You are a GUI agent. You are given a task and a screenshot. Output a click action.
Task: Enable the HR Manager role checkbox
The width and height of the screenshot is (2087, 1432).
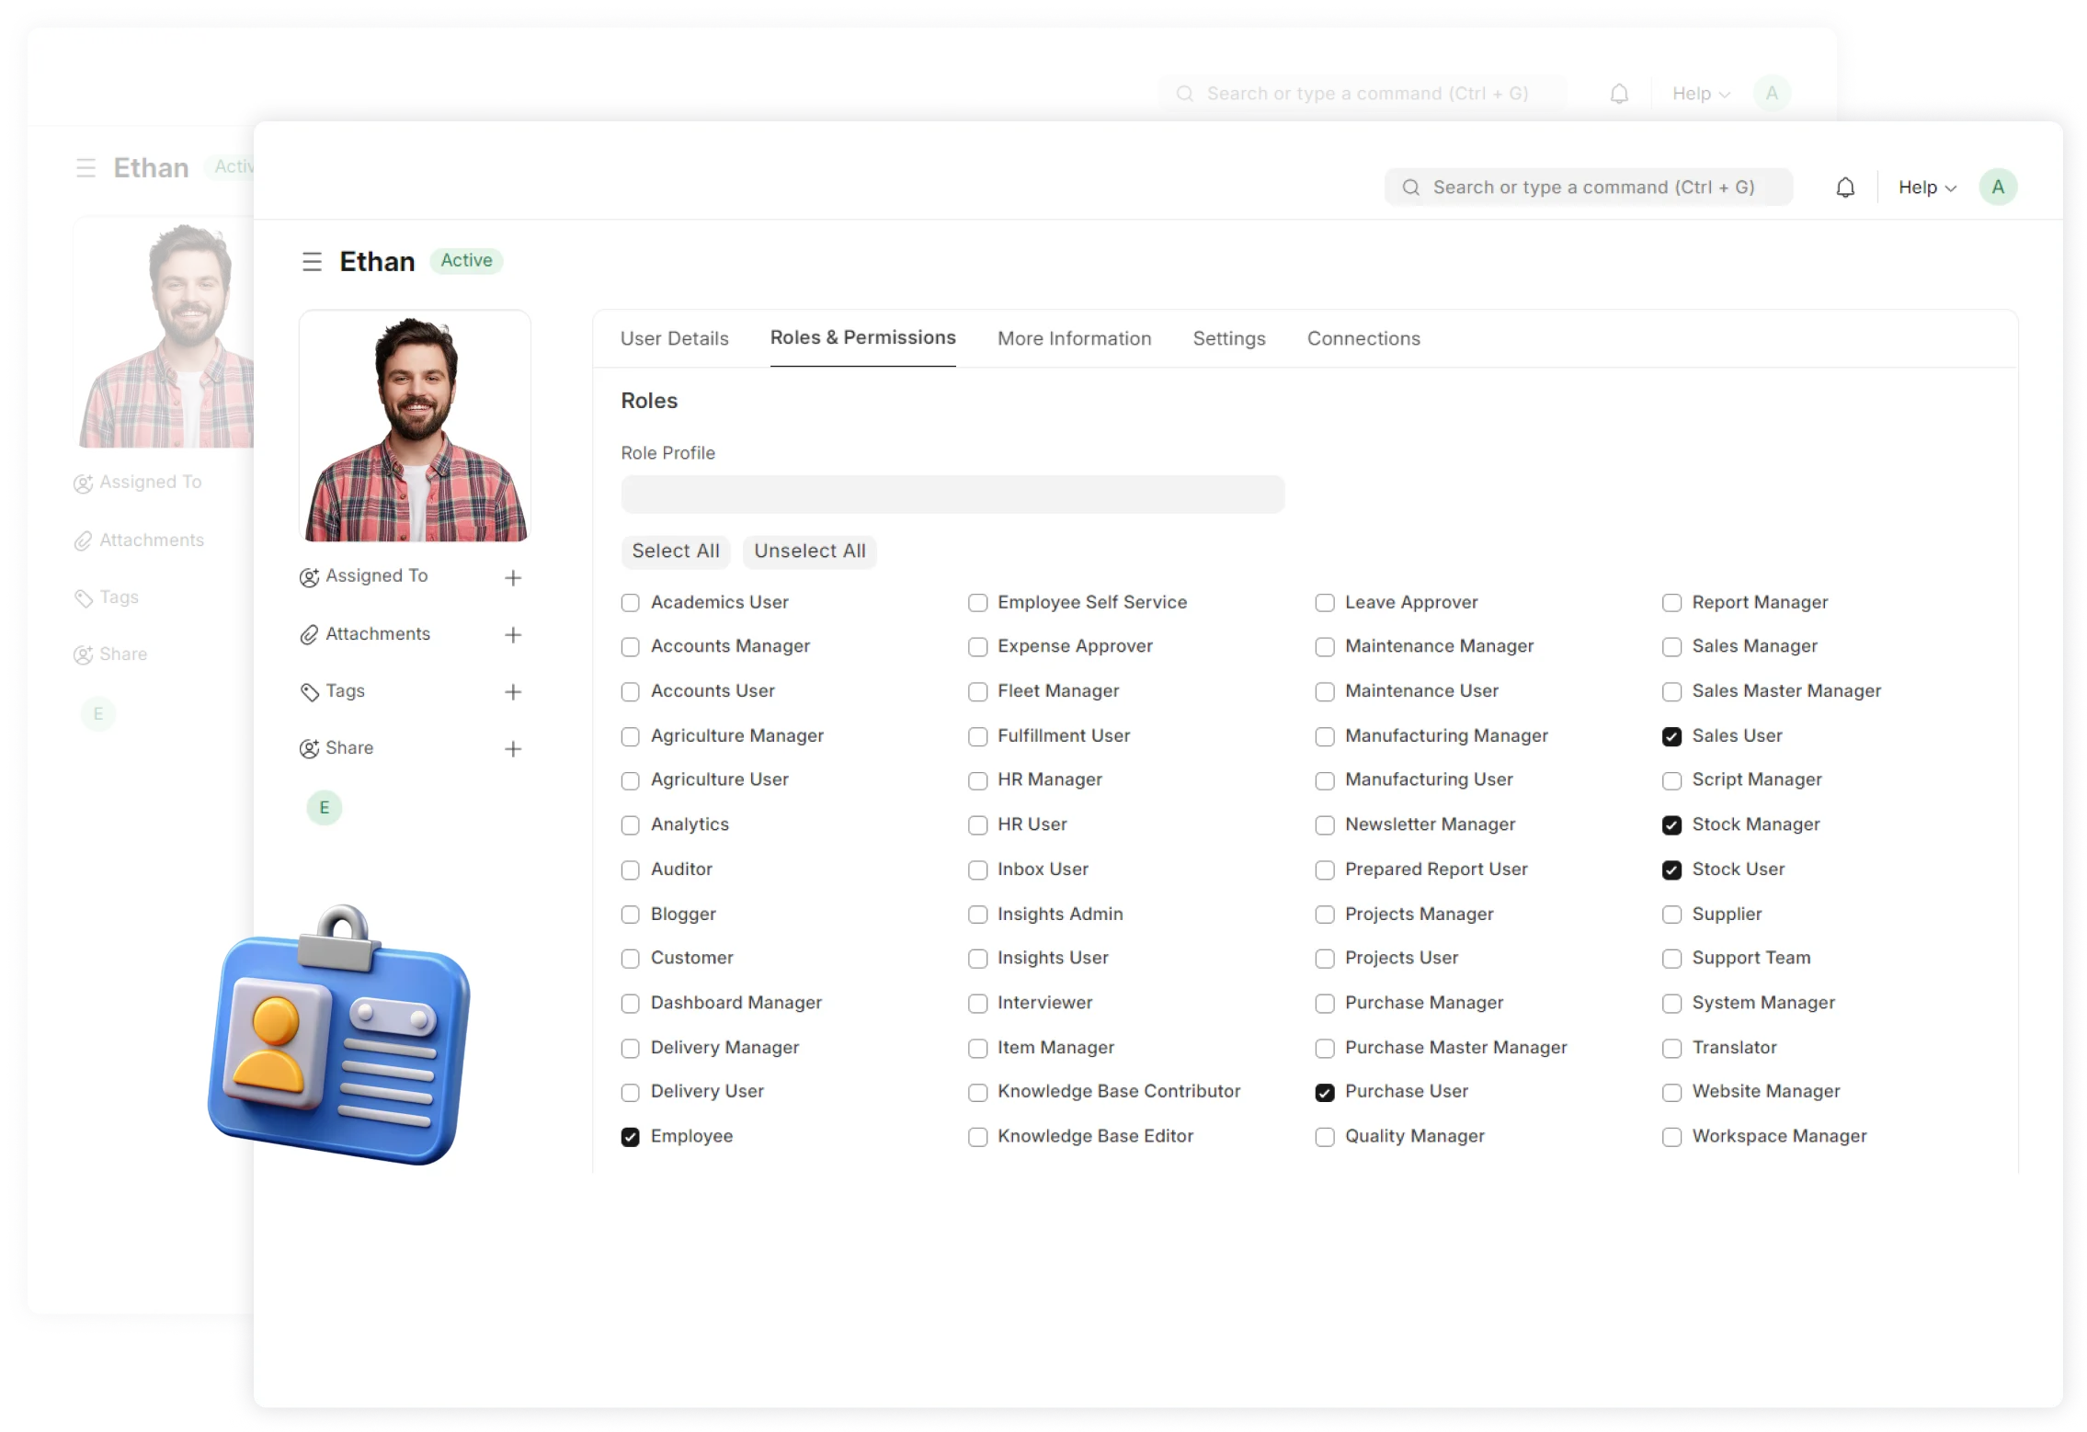tap(977, 780)
